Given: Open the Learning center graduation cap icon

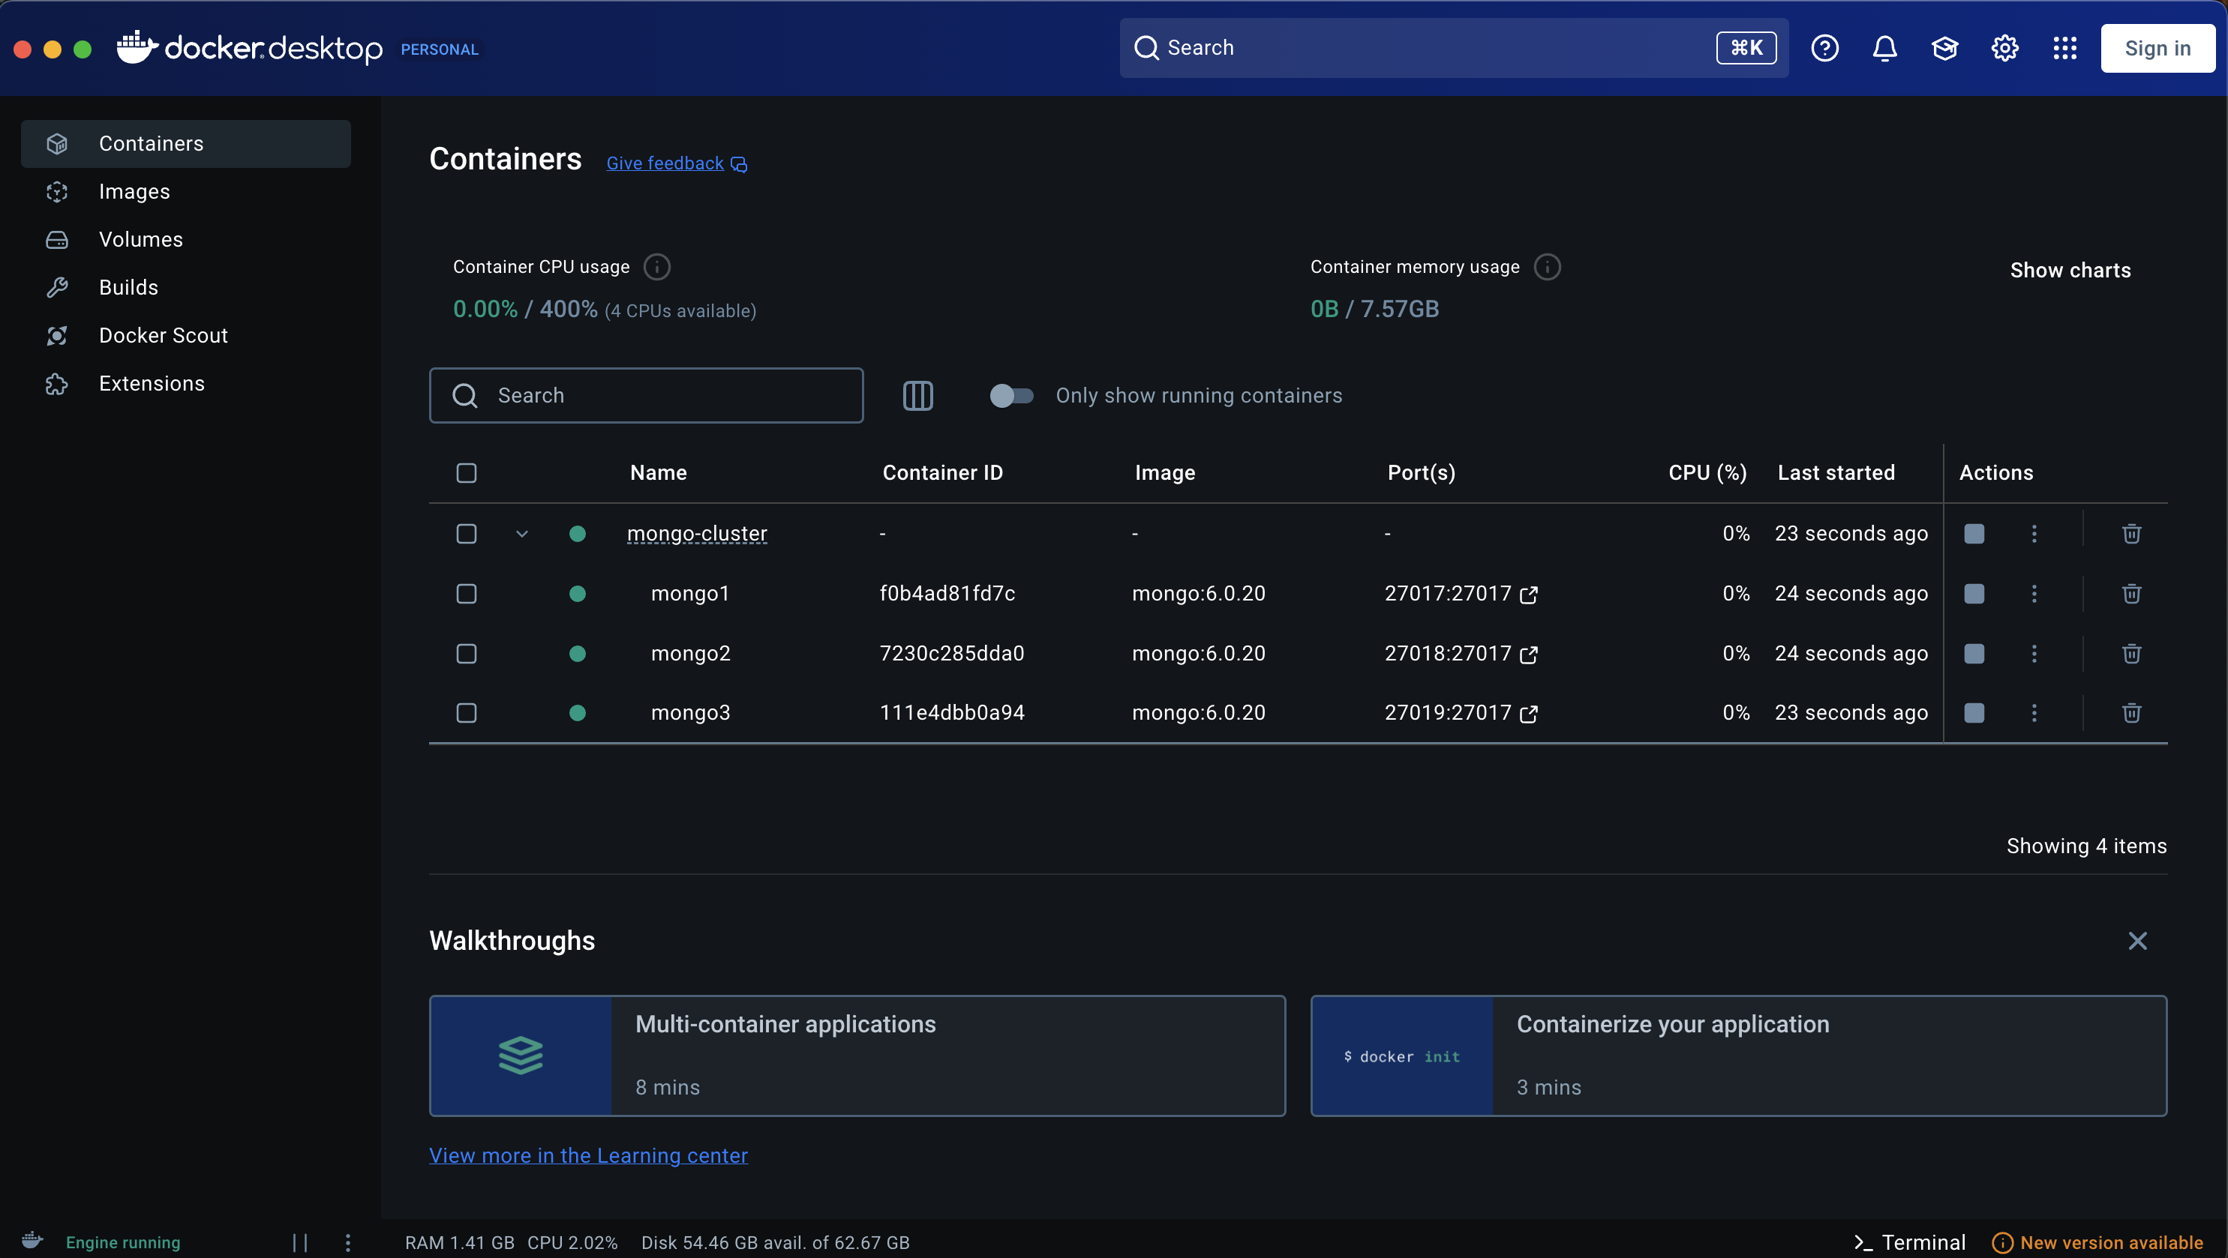Looking at the screenshot, I should coord(1944,49).
